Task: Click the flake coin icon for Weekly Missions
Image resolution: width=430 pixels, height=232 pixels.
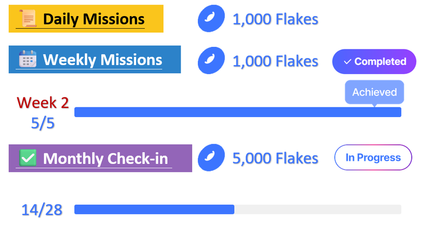Action: coord(210,61)
